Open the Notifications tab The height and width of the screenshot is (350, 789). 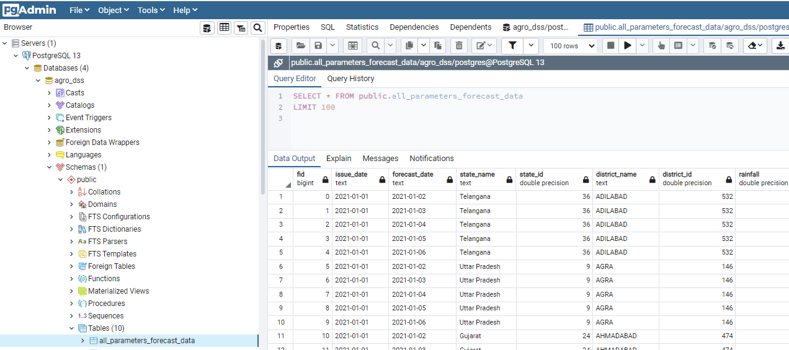432,159
